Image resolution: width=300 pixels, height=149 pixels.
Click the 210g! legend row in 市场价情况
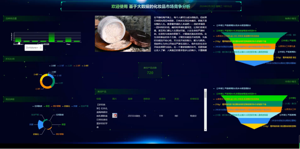(x=240, y=104)
